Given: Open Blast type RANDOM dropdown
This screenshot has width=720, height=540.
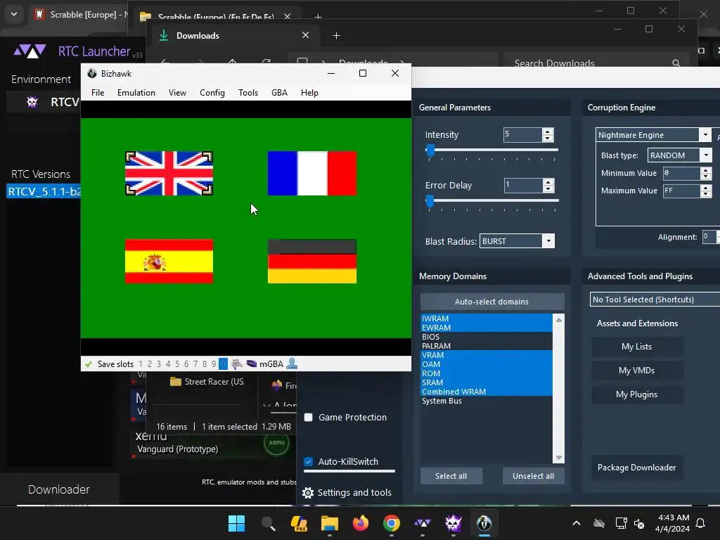Looking at the screenshot, I should [x=706, y=155].
